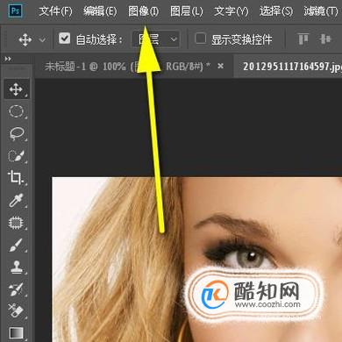The image size is (342, 342).
Task: Click the portrait image on canvas
Action: coord(197,260)
